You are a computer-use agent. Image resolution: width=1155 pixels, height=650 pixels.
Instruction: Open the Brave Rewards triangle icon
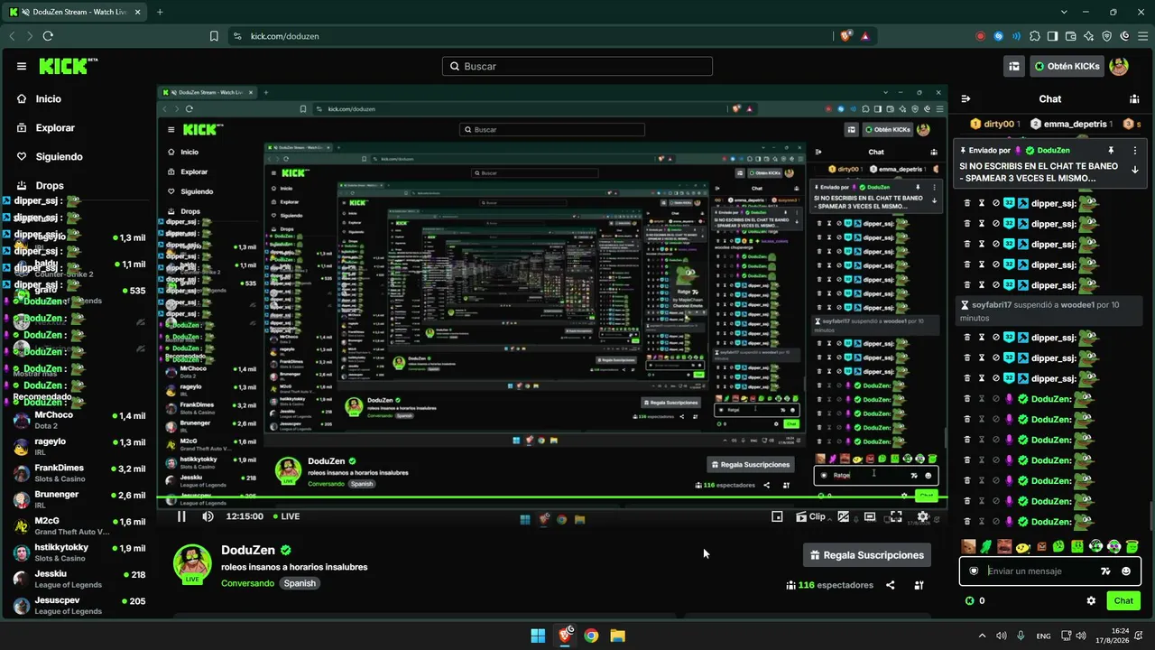(x=865, y=36)
